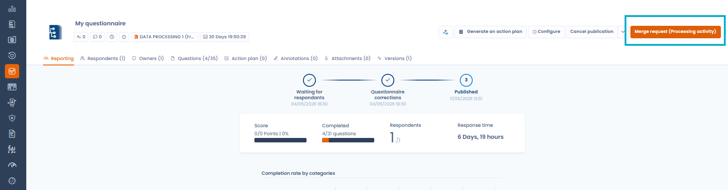The image size is (728, 190).
Task: Click Generate an action plan
Action: pos(491,32)
